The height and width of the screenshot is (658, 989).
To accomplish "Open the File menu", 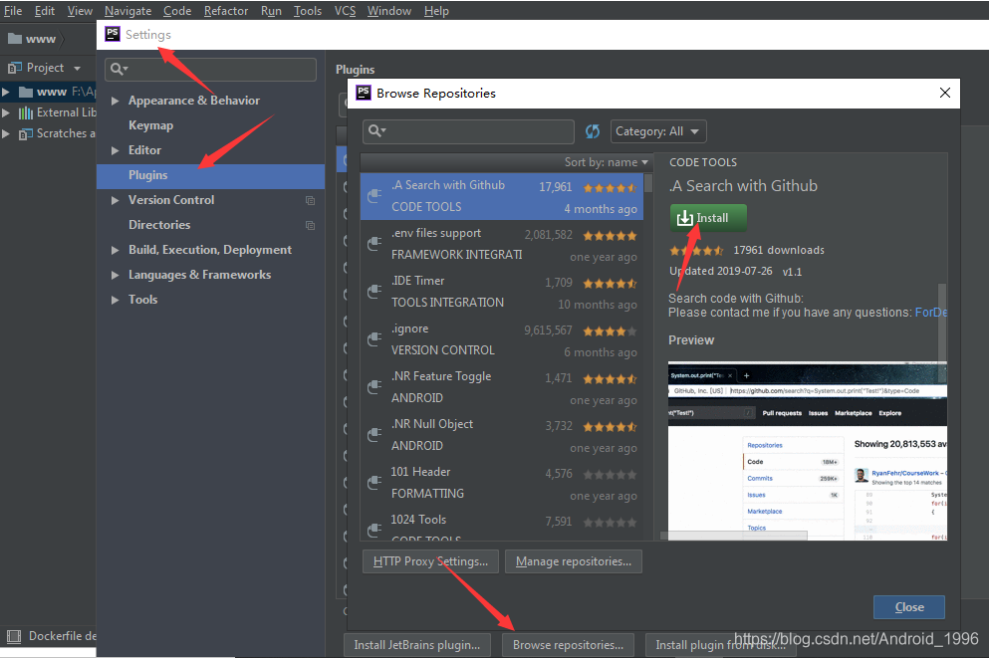I will tap(13, 11).
